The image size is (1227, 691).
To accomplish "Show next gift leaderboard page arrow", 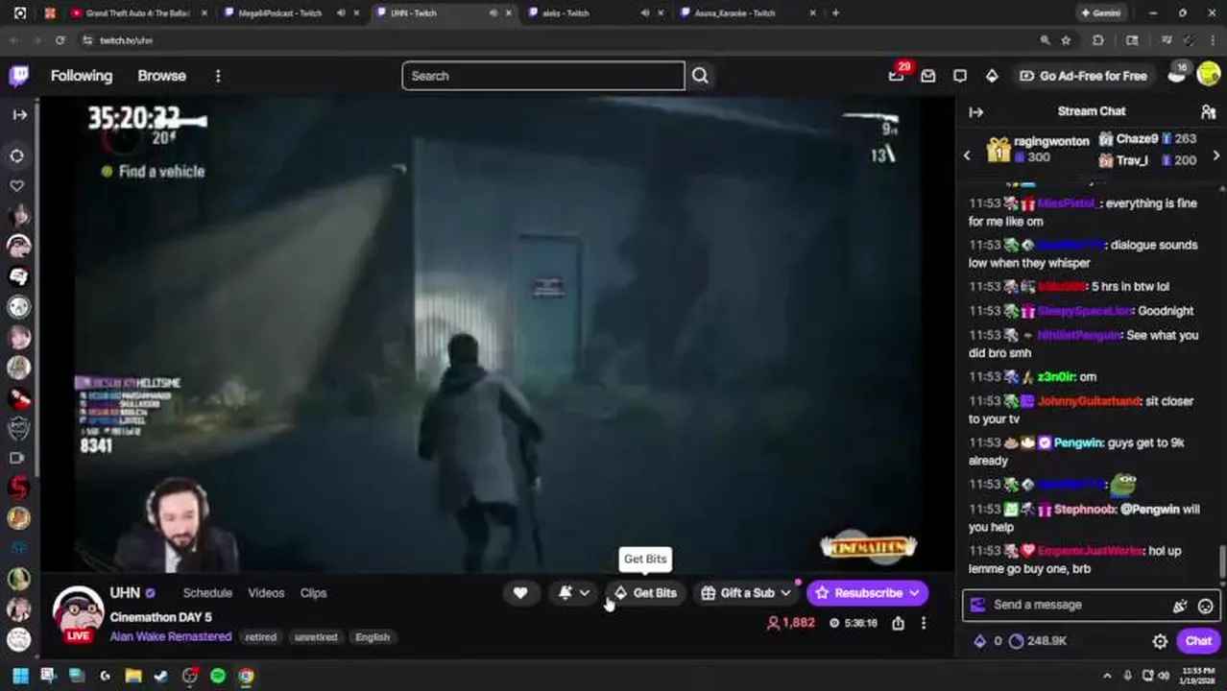I will pyautogui.click(x=1216, y=155).
